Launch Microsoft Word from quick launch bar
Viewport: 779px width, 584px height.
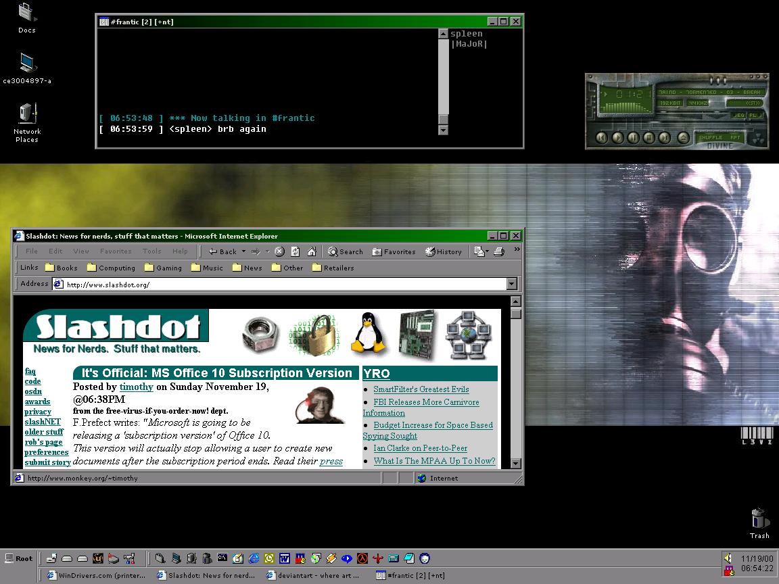click(285, 559)
